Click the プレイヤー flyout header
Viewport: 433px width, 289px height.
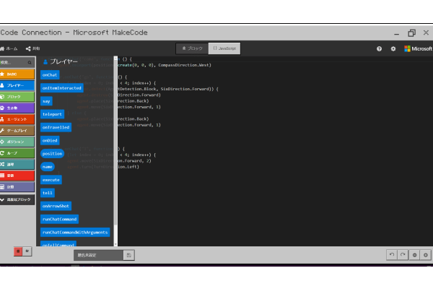[x=61, y=61]
